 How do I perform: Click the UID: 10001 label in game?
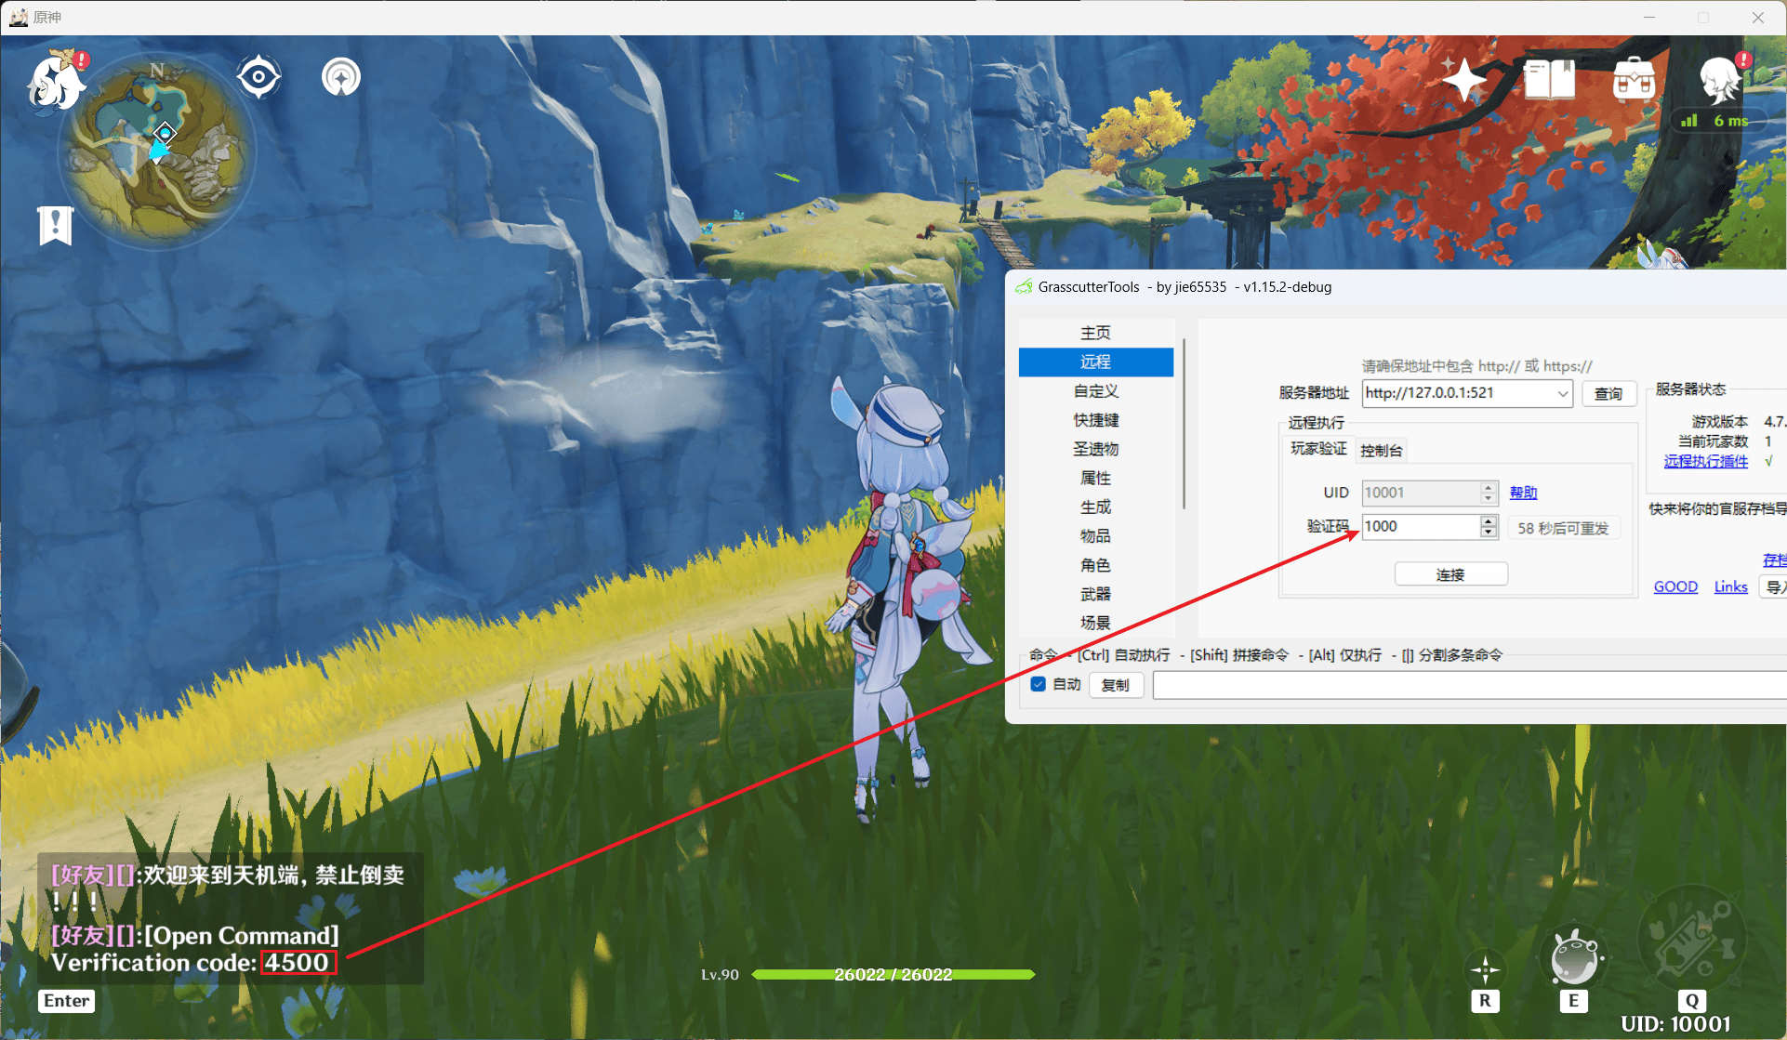1675,1024
